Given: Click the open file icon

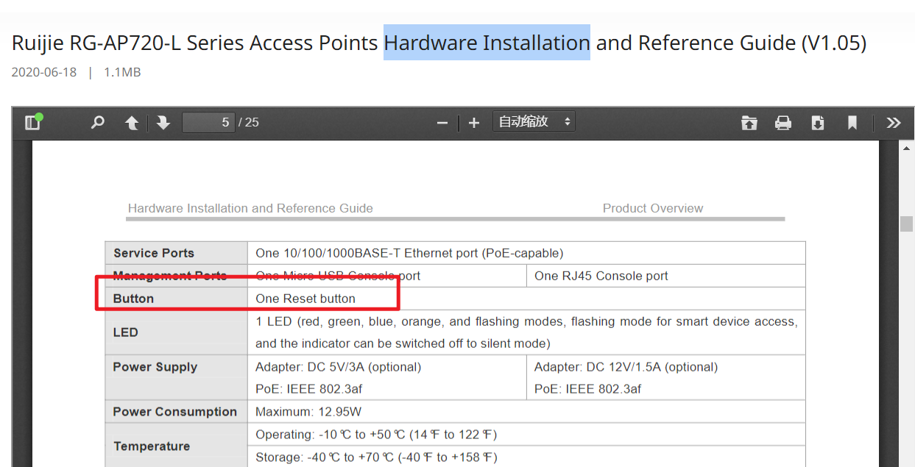Looking at the screenshot, I should pyautogui.click(x=749, y=122).
